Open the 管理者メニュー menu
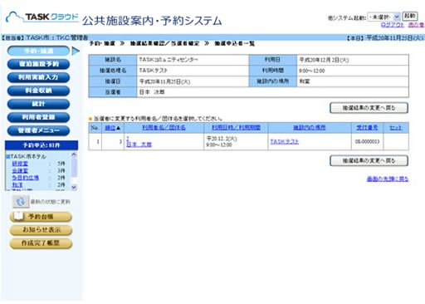Screen dimensions: 425x304 point(38,130)
